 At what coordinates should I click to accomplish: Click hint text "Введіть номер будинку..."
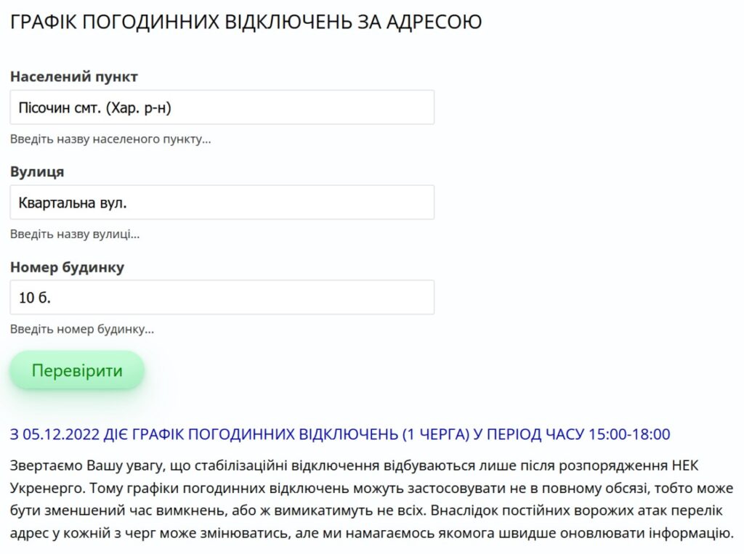click(82, 329)
